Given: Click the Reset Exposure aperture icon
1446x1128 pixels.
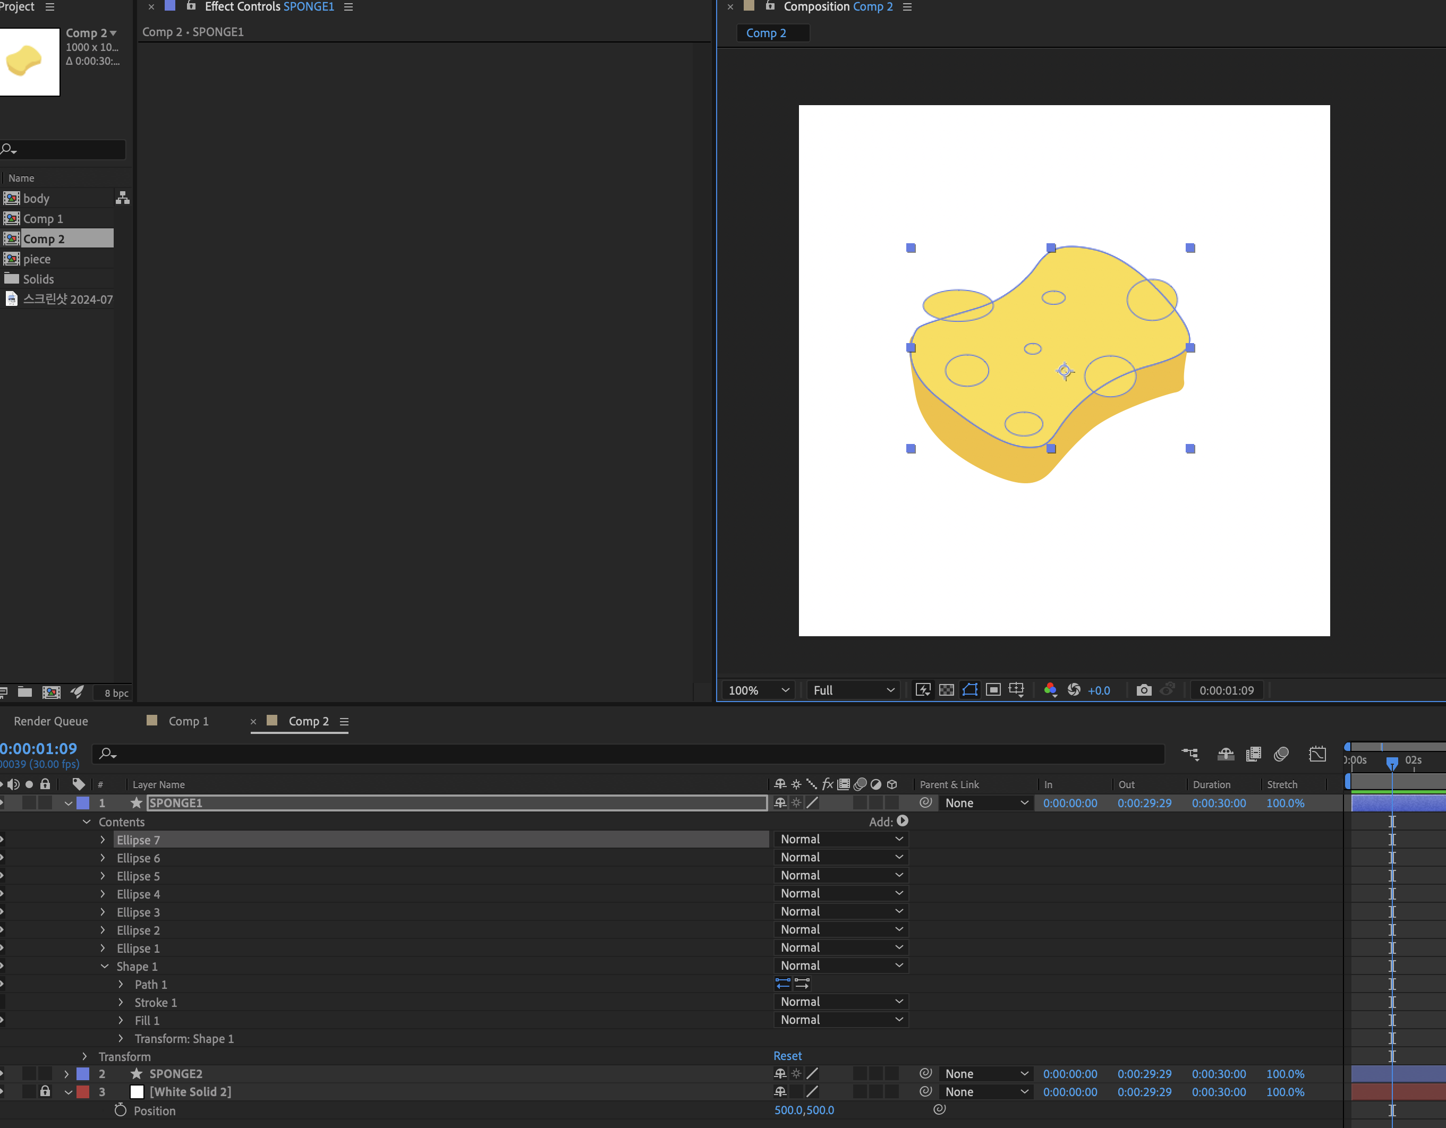Looking at the screenshot, I should [1074, 690].
